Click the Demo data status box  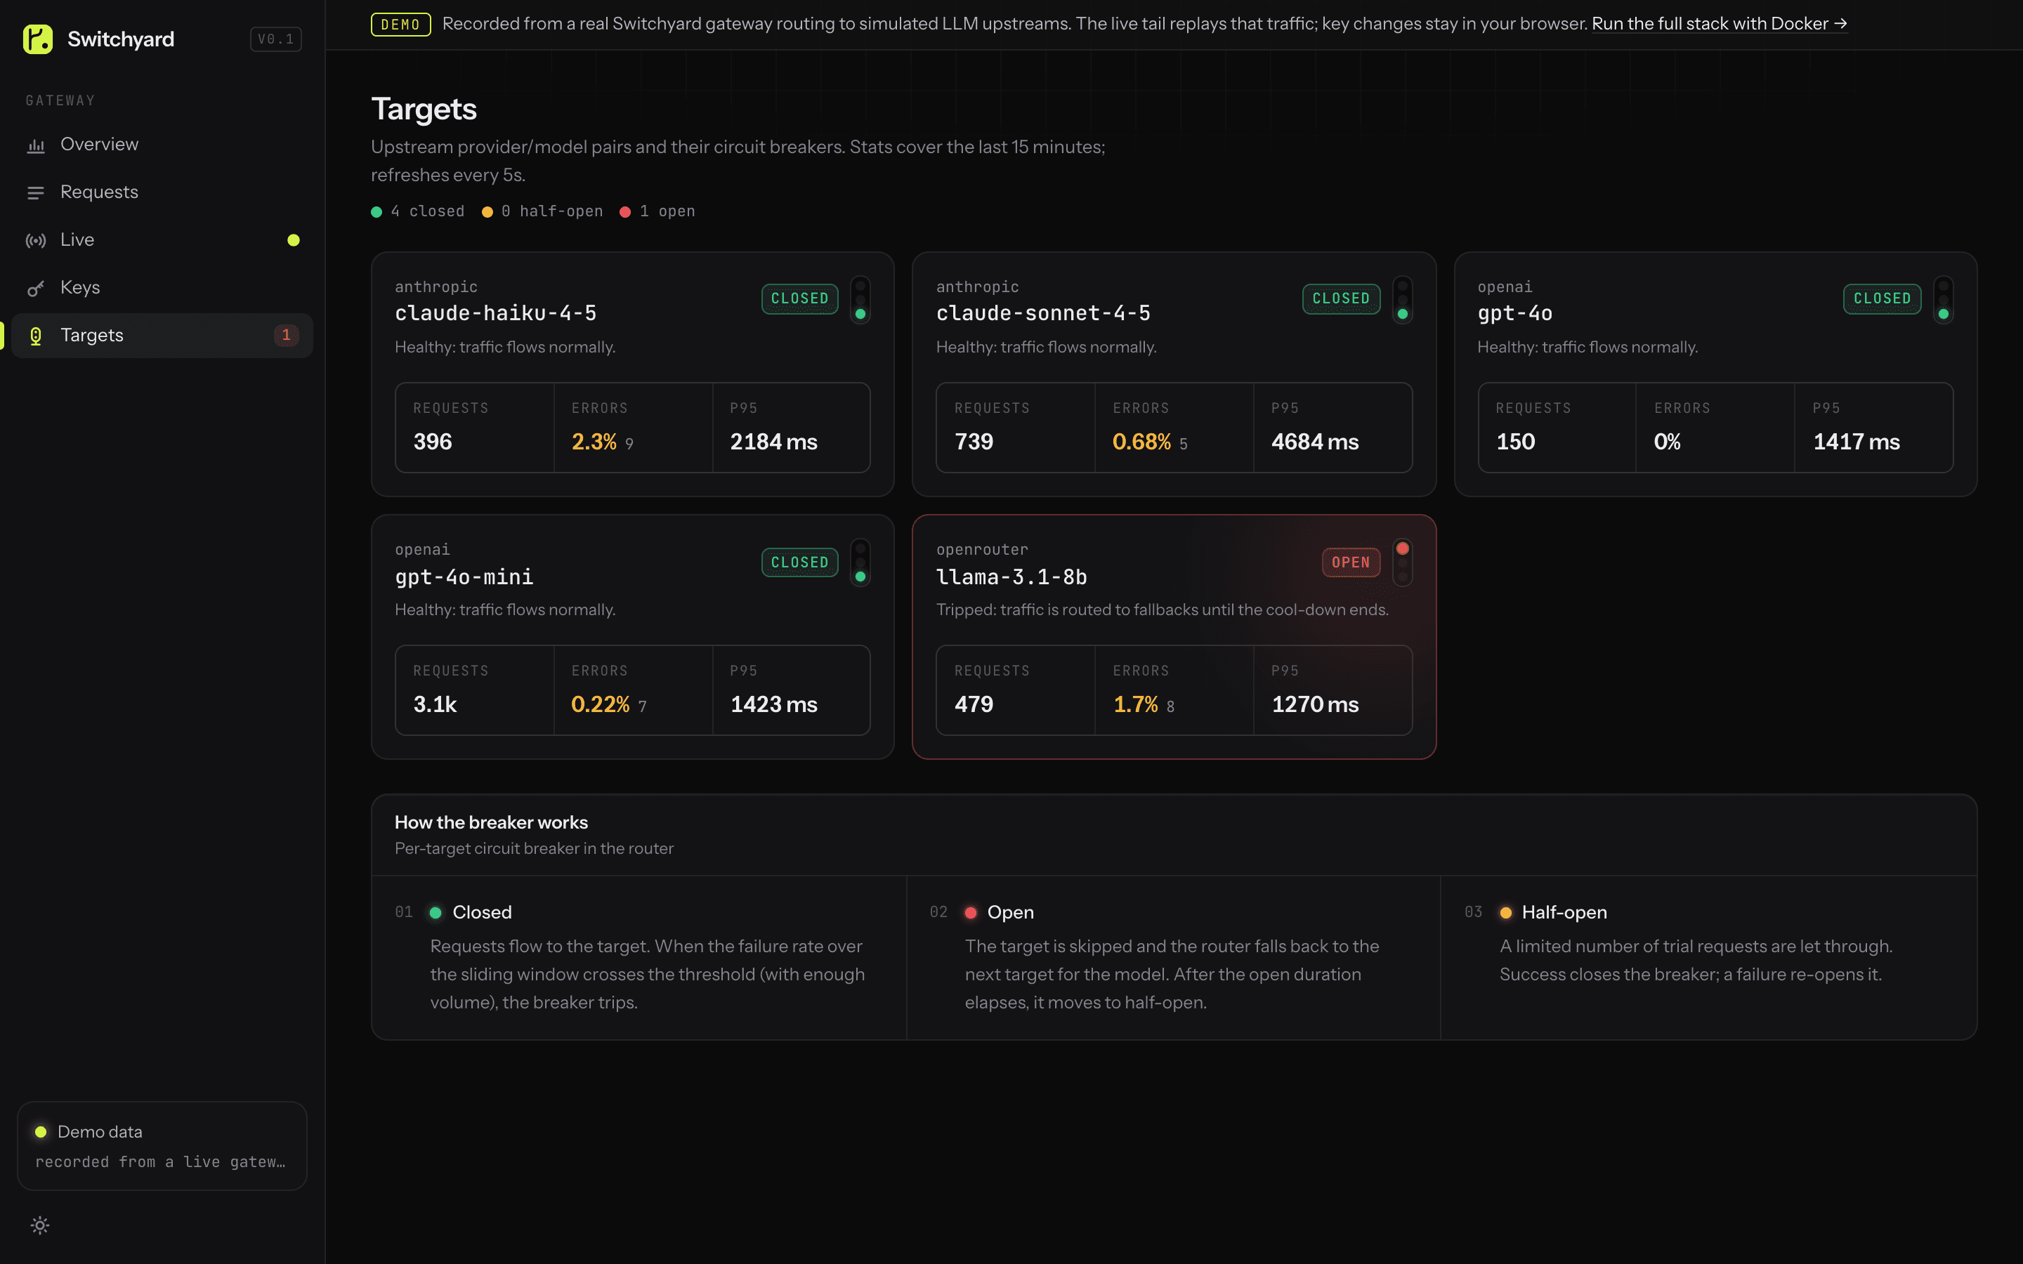pos(162,1146)
